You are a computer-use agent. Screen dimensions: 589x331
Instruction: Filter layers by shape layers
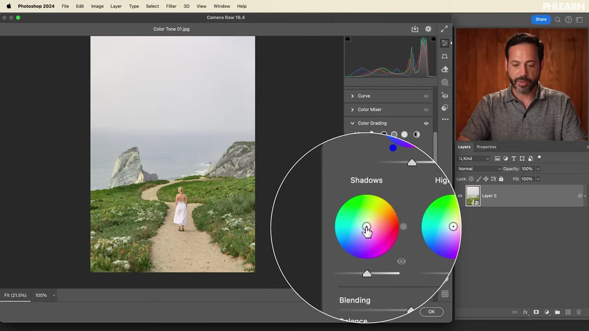[x=522, y=159]
